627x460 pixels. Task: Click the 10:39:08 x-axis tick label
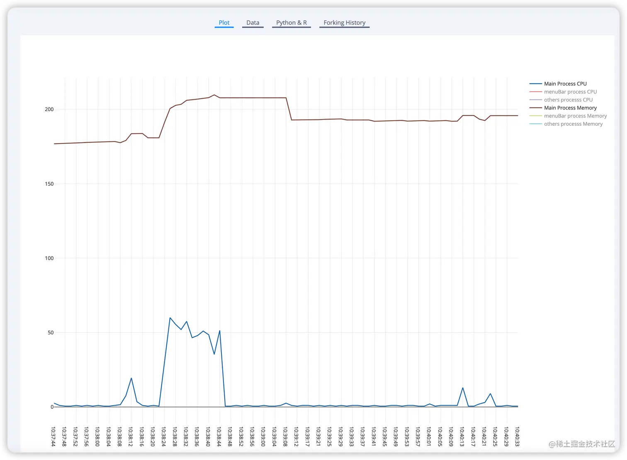tap(285, 436)
